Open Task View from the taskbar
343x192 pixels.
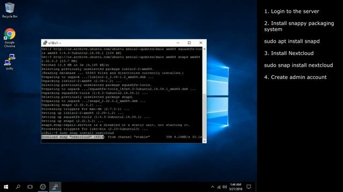[30, 187]
